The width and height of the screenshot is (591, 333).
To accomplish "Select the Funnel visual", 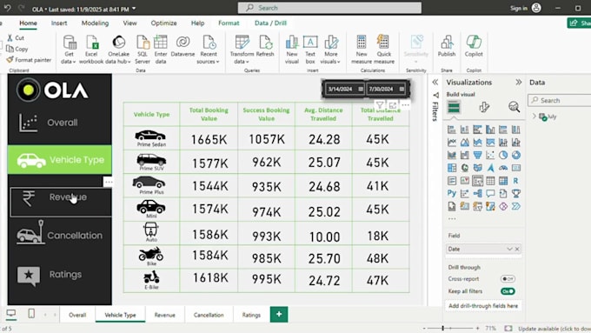I will 477,155.
